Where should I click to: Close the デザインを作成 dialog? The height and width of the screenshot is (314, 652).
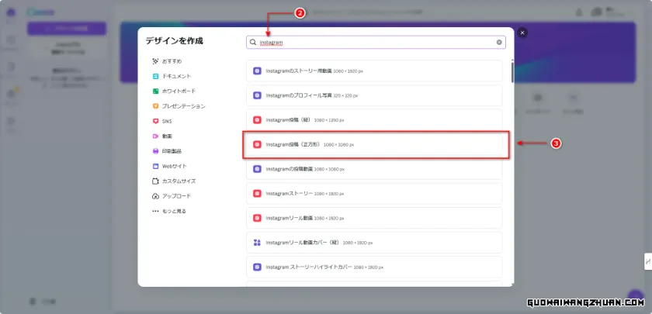(x=522, y=33)
